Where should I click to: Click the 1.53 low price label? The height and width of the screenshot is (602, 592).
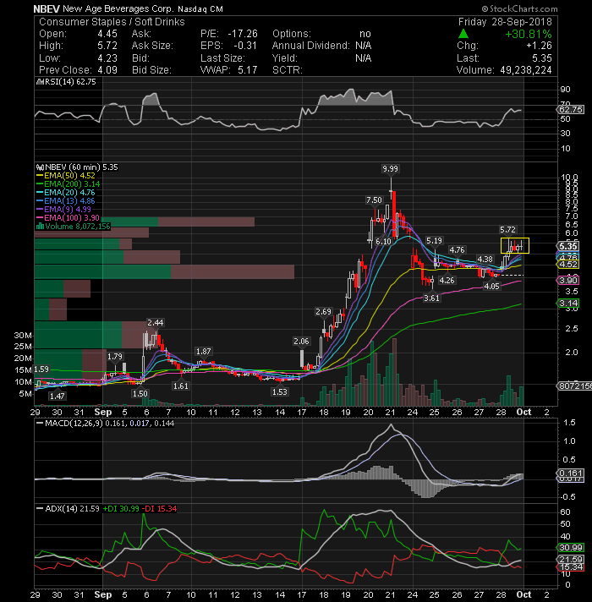(x=279, y=392)
